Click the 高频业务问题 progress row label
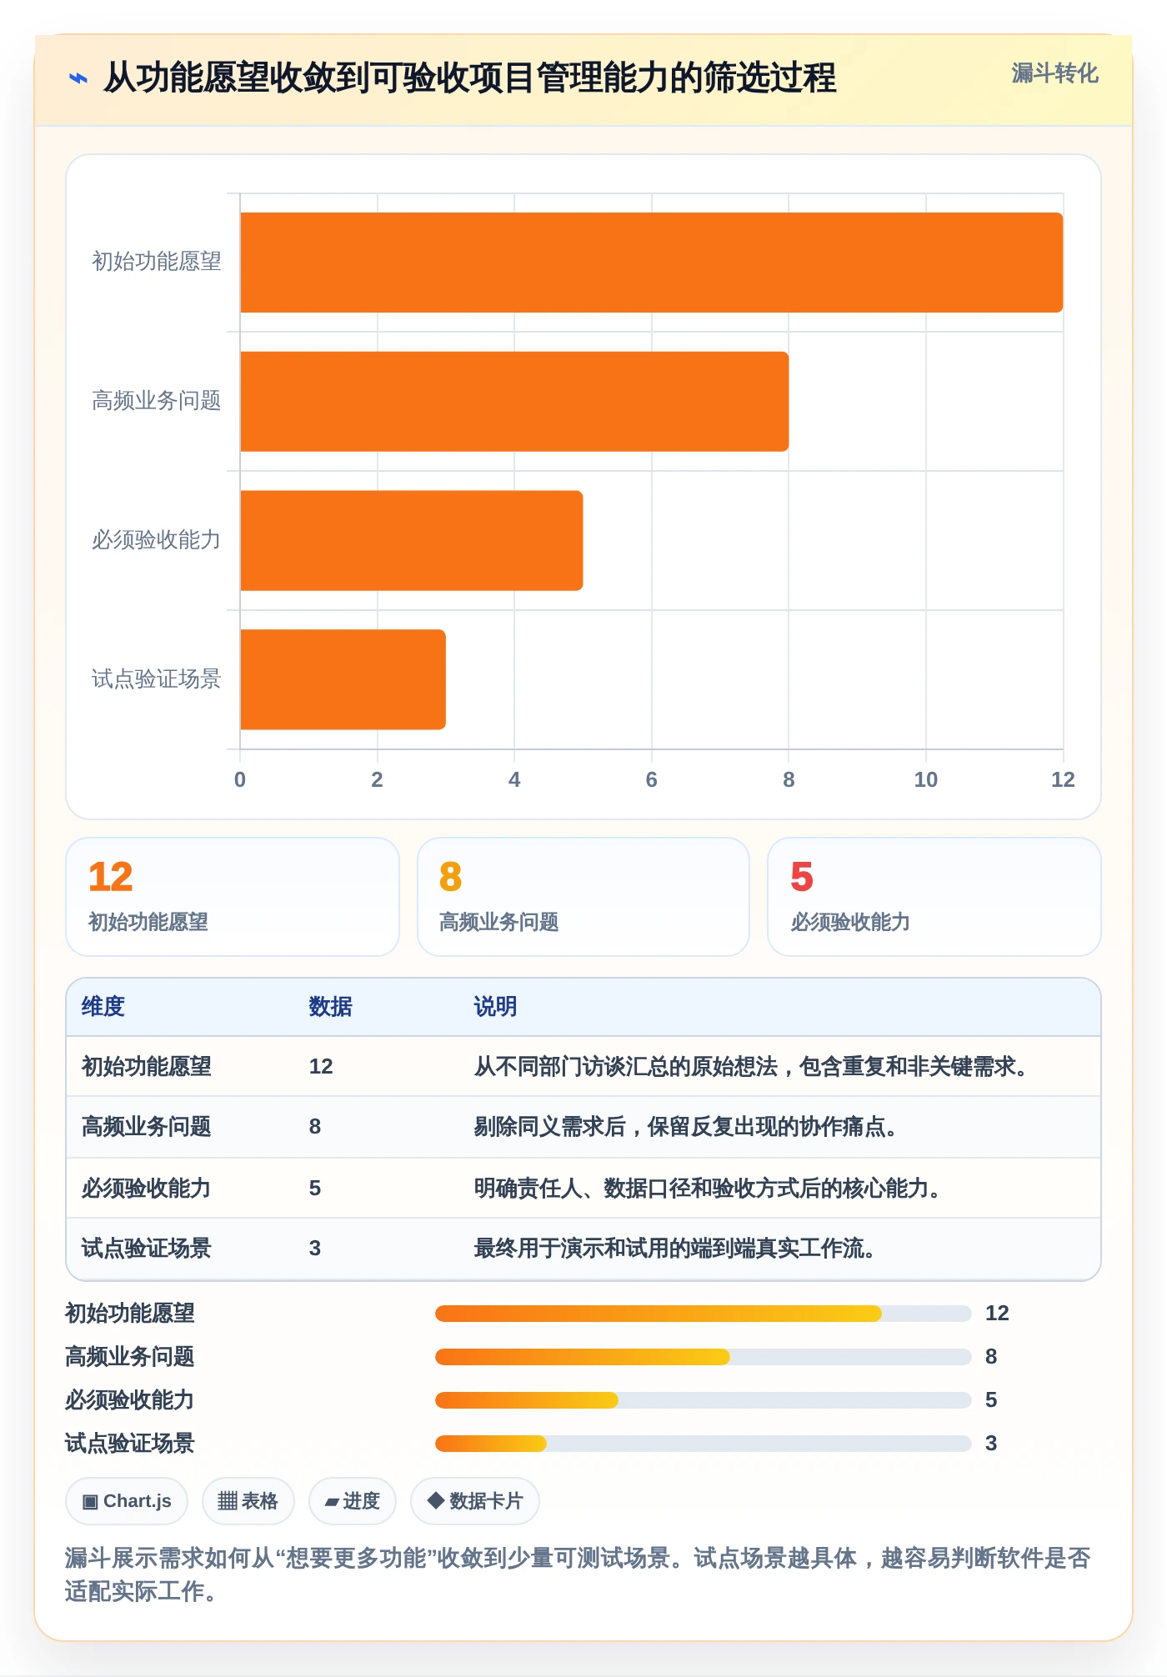Screen dimensions: 1167x1677 130,1357
